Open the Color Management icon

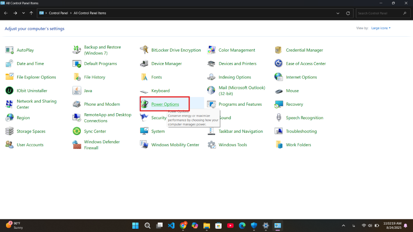click(211, 50)
